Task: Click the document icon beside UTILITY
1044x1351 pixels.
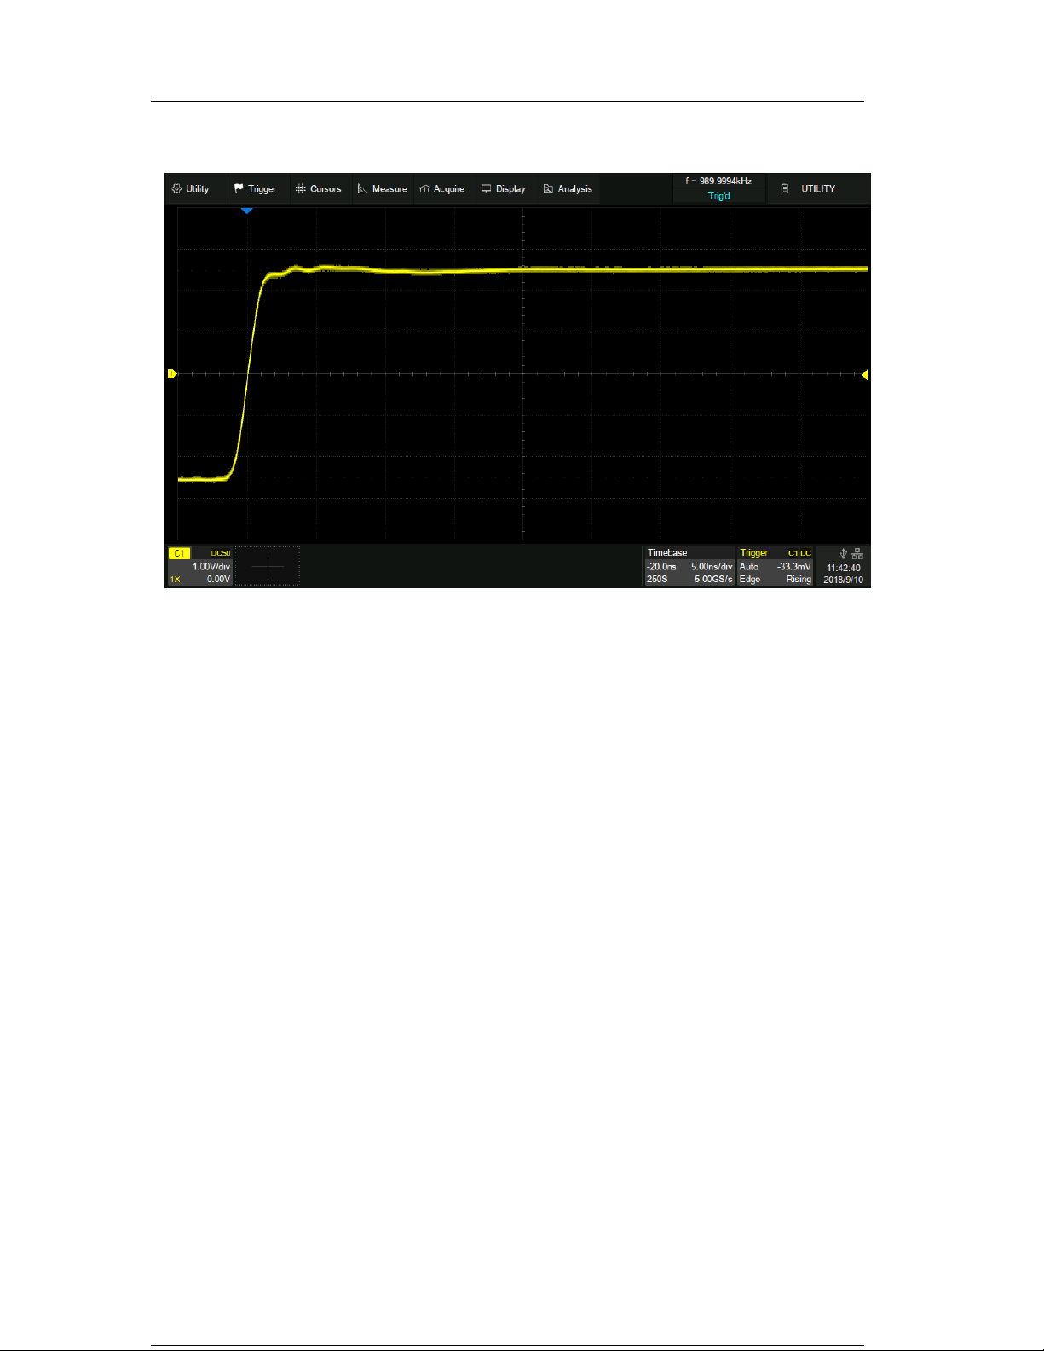Action: pyautogui.click(x=785, y=188)
